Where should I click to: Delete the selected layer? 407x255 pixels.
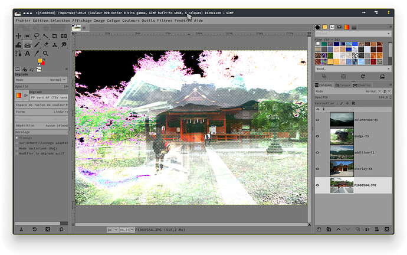387,229
